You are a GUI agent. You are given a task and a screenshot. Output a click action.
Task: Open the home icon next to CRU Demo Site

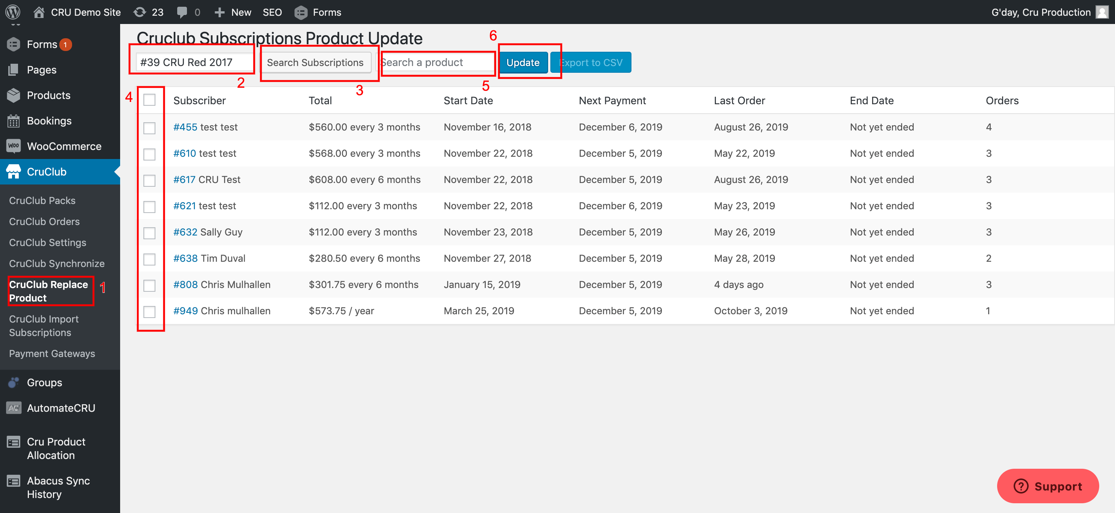click(x=39, y=12)
